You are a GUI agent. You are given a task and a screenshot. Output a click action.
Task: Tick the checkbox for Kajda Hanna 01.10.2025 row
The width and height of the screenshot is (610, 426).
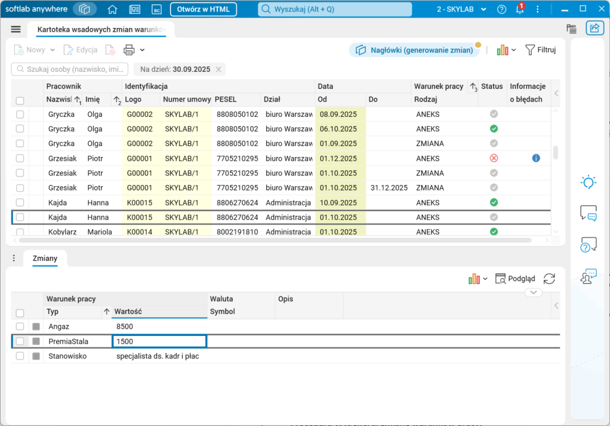(20, 217)
